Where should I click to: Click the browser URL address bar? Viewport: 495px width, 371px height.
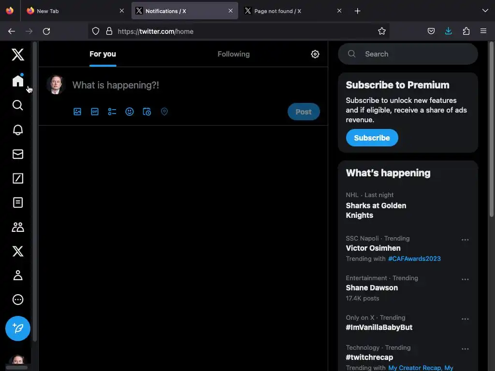[x=238, y=31]
